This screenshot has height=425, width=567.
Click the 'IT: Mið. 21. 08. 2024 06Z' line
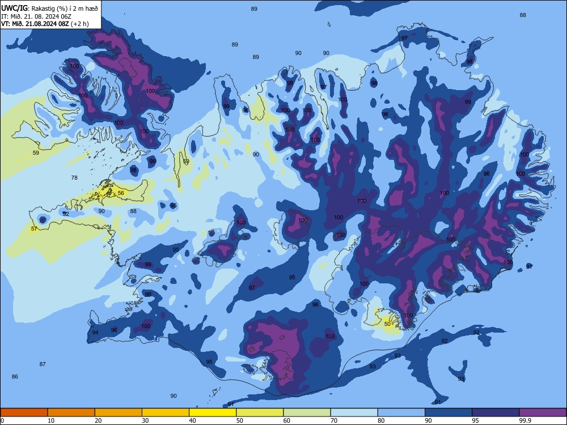pyautogui.click(x=36, y=16)
